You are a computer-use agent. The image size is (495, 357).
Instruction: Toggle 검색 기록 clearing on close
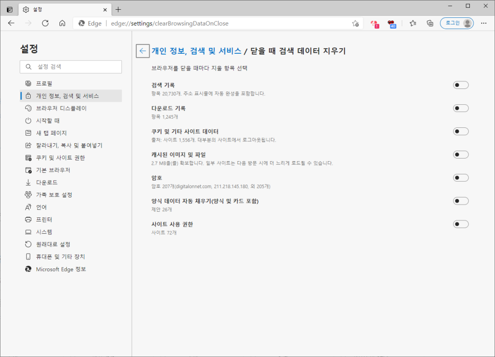(x=461, y=85)
